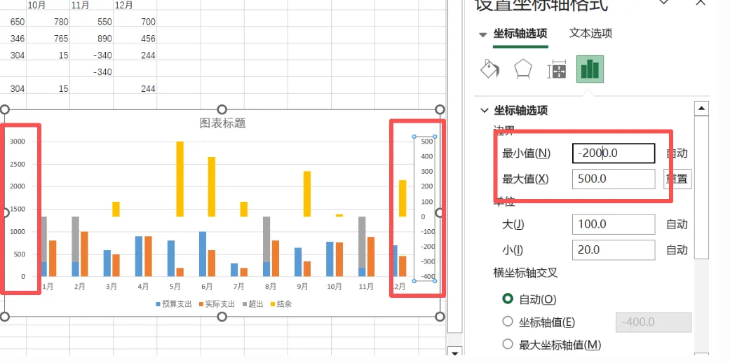The height and width of the screenshot is (363, 730).
Task: Click the yellow 结余 bar above 5月
Action: 180,179
